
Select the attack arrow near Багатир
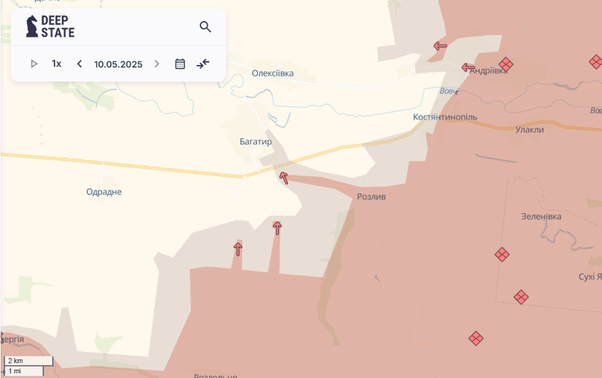(x=283, y=176)
